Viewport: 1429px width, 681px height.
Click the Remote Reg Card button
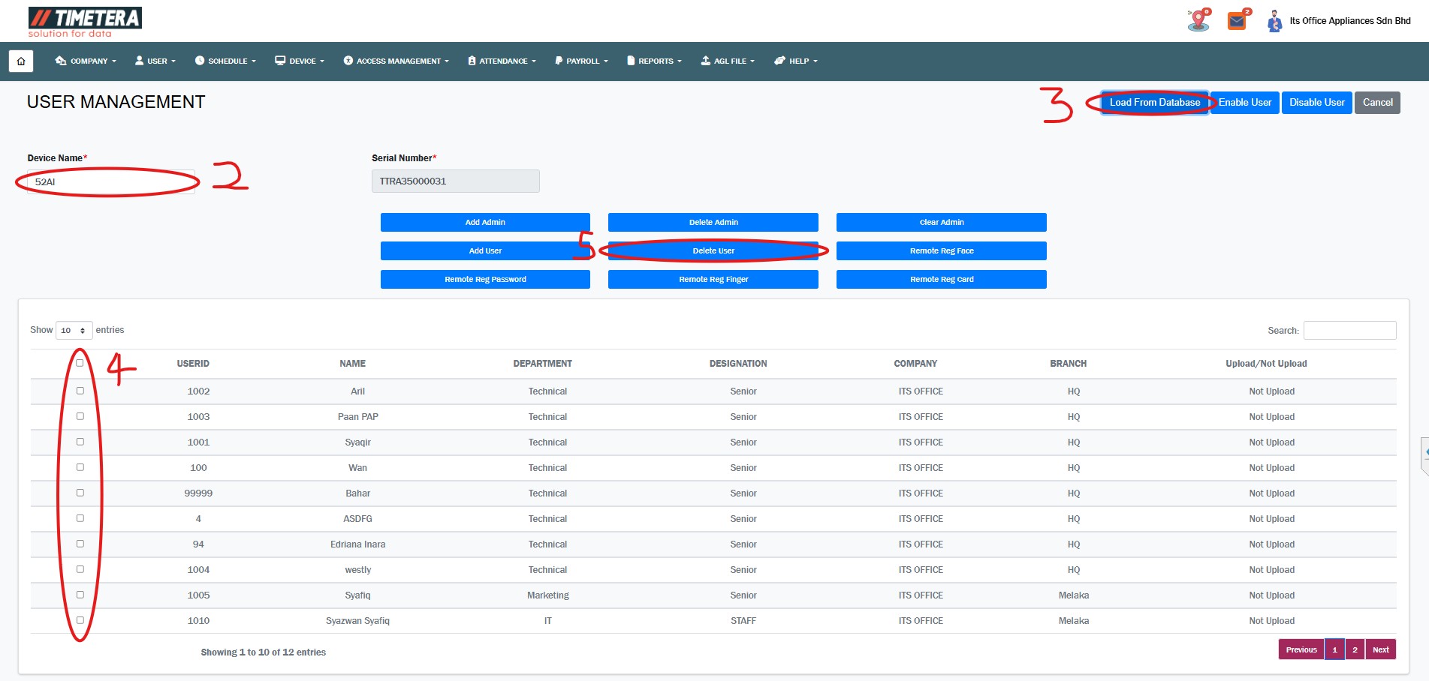tap(942, 279)
